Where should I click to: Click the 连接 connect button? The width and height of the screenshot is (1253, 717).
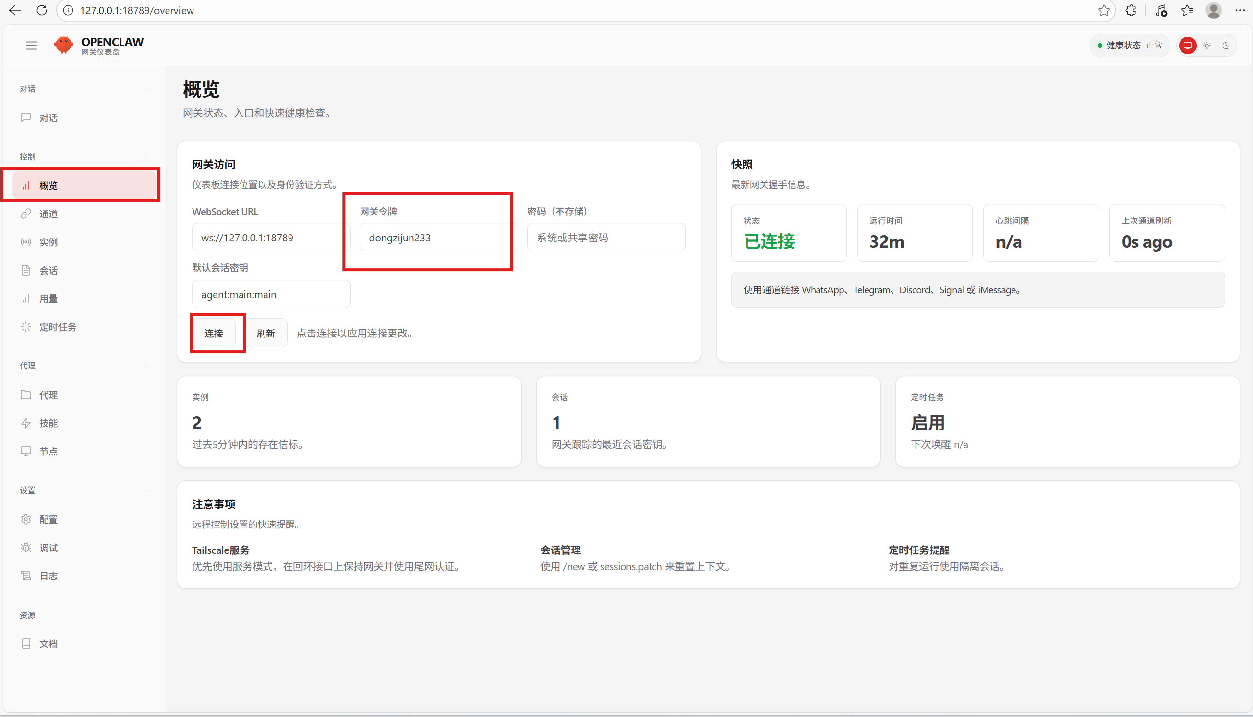(x=214, y=334)
